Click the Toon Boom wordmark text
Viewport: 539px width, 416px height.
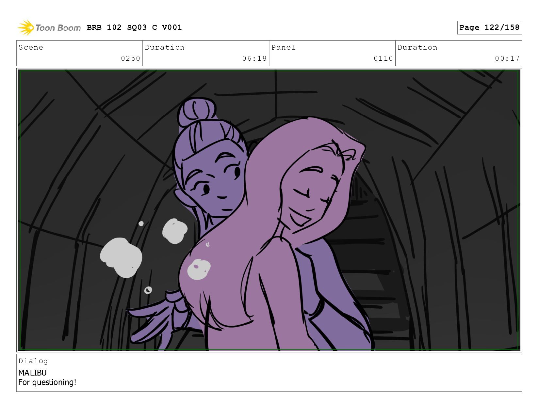coord(58,28)
